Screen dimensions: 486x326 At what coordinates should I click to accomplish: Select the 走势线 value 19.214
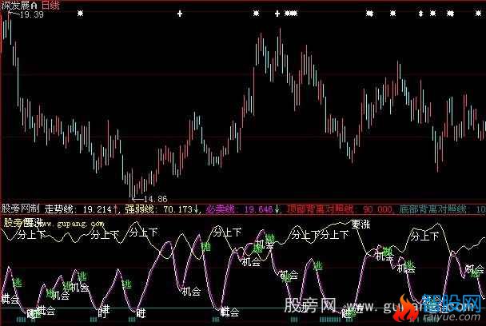(97, 209)
